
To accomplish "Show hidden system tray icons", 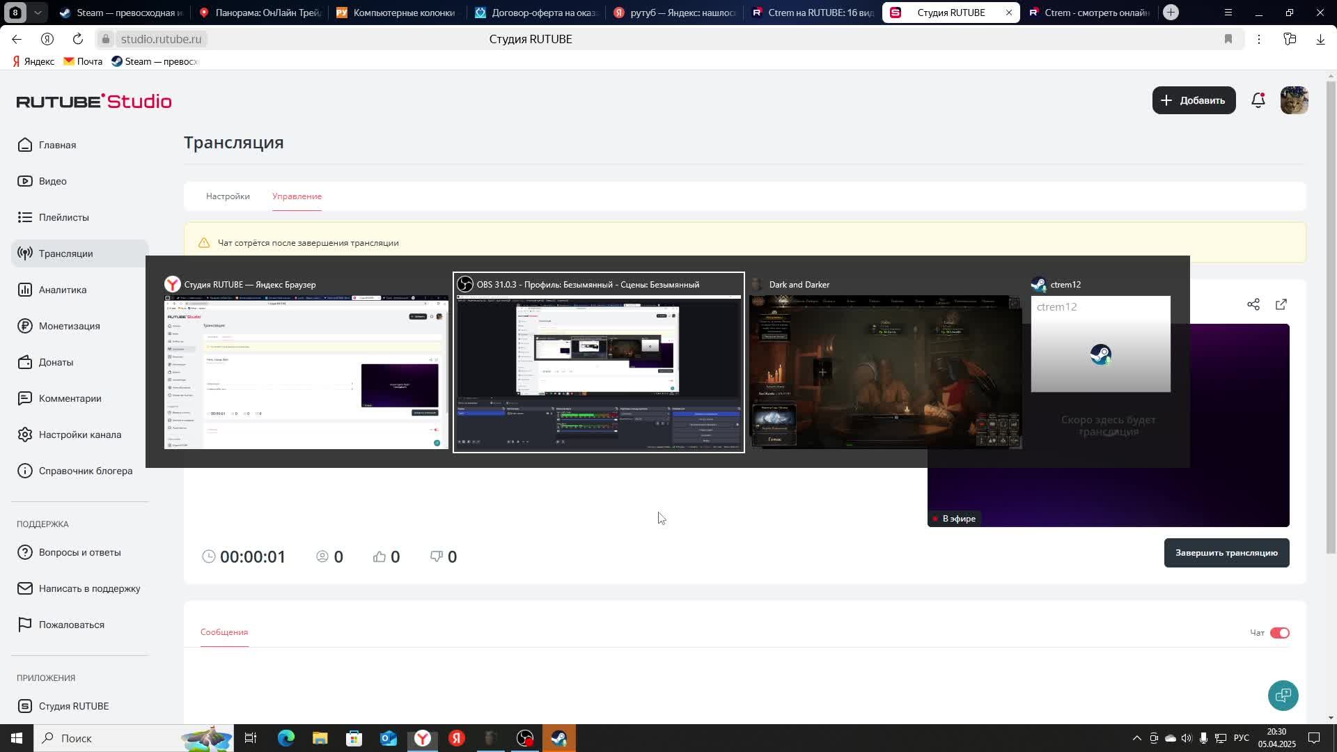I will (1136, 738).
